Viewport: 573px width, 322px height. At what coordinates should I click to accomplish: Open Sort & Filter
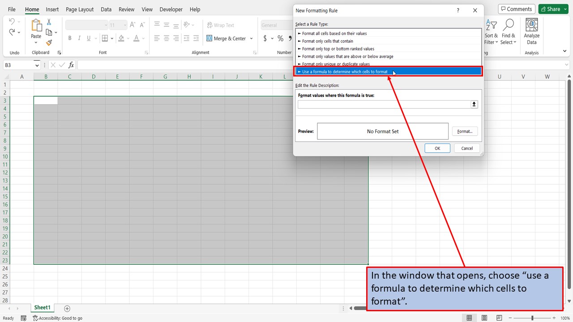click(491, 30)
